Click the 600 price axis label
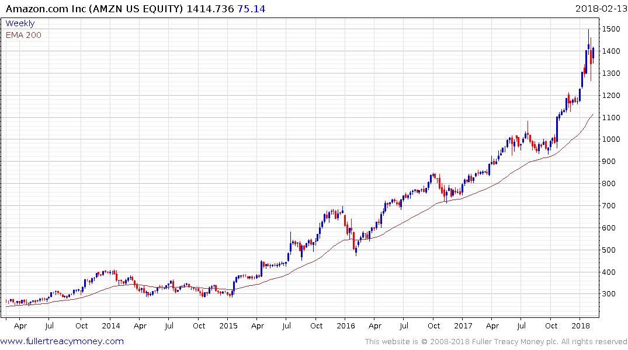This screenshot has height=350, width=628. (609, 228)
